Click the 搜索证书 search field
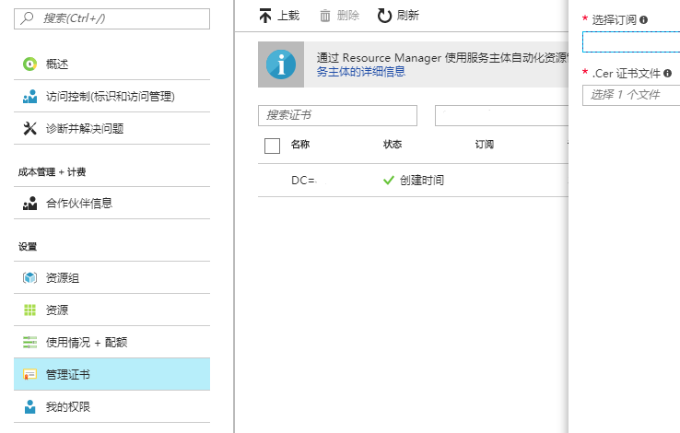This screenshot has height=433, width=680. pos(337,115)
